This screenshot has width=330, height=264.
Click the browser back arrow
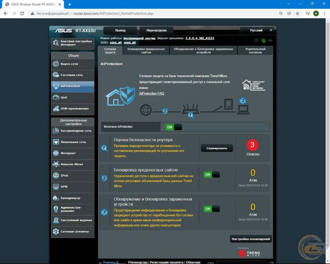click(x=6, y=14)
